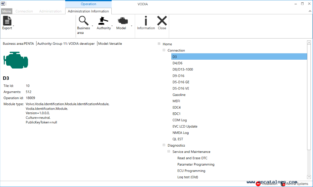Click Authority: Group 11 VODIA developer text
This screenshot has width=313, height=187.
point(66,43)
